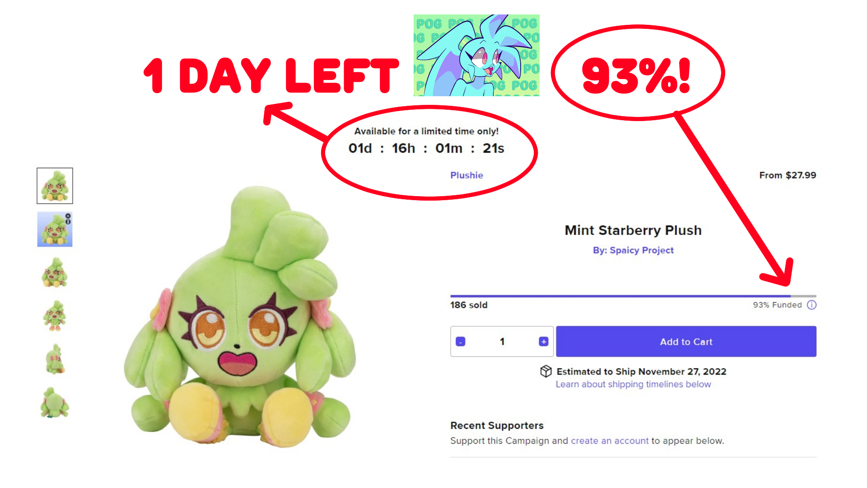Click the Mint Starberry Plush title
This screenshot has height=488, width=867.
[x=633, y=230]
